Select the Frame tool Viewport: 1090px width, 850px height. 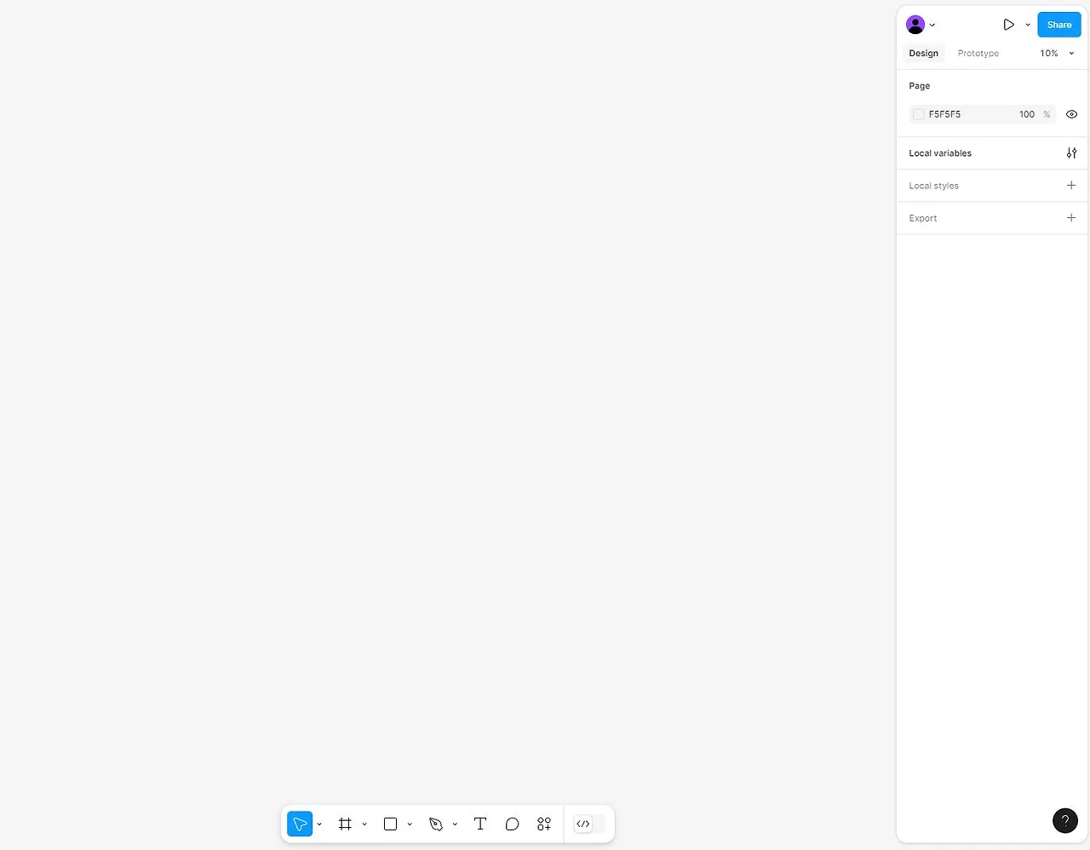pyautogui.click(x=345, y=824)
